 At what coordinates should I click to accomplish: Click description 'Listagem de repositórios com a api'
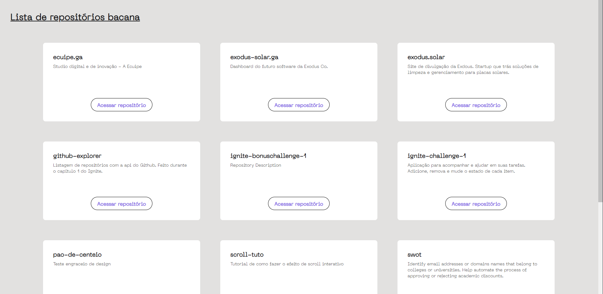tap(120, 168)
